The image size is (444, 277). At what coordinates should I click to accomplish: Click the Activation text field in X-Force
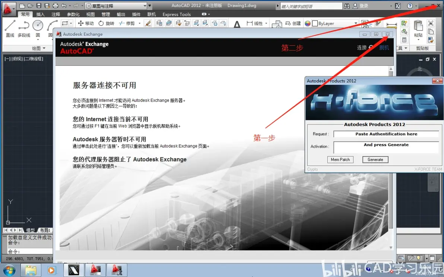tap(386, 147)
